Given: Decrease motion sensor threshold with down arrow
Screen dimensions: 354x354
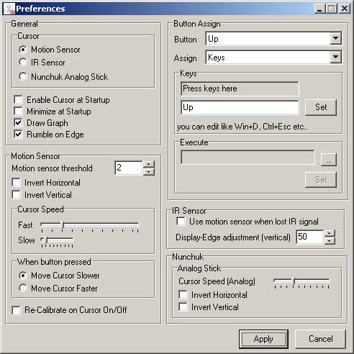Looking at the screenshot, I should pos(149,171).
